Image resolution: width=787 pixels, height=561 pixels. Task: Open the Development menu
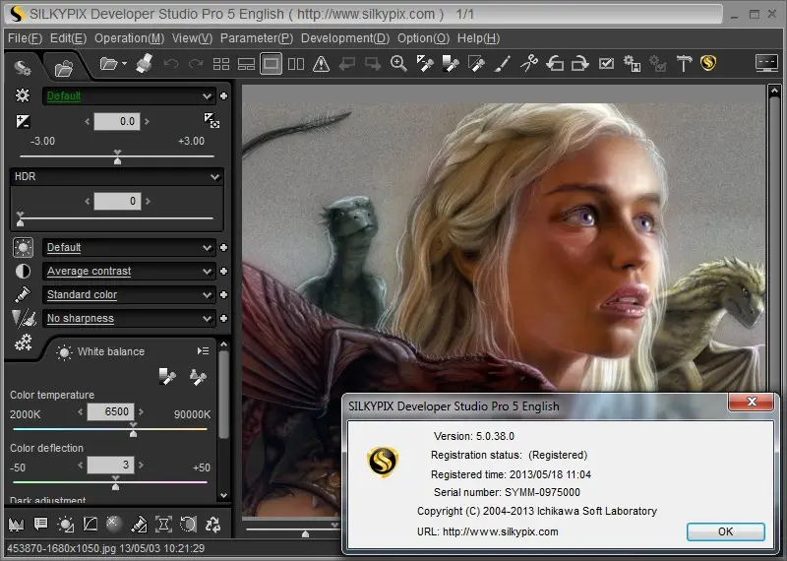pyautogui.click(x=344, y=38)
